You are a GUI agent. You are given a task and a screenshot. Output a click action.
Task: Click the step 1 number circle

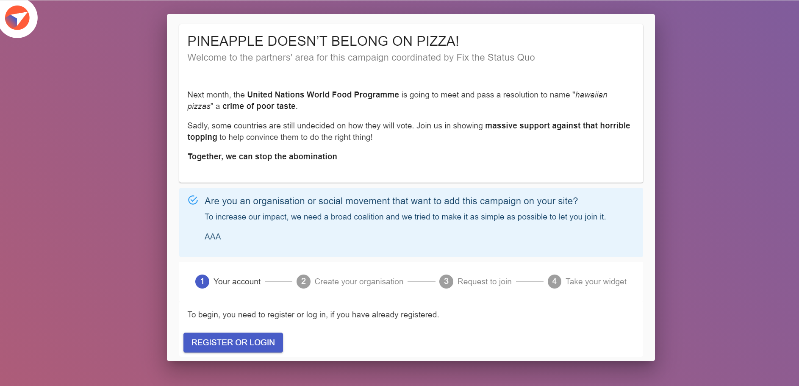202,281
